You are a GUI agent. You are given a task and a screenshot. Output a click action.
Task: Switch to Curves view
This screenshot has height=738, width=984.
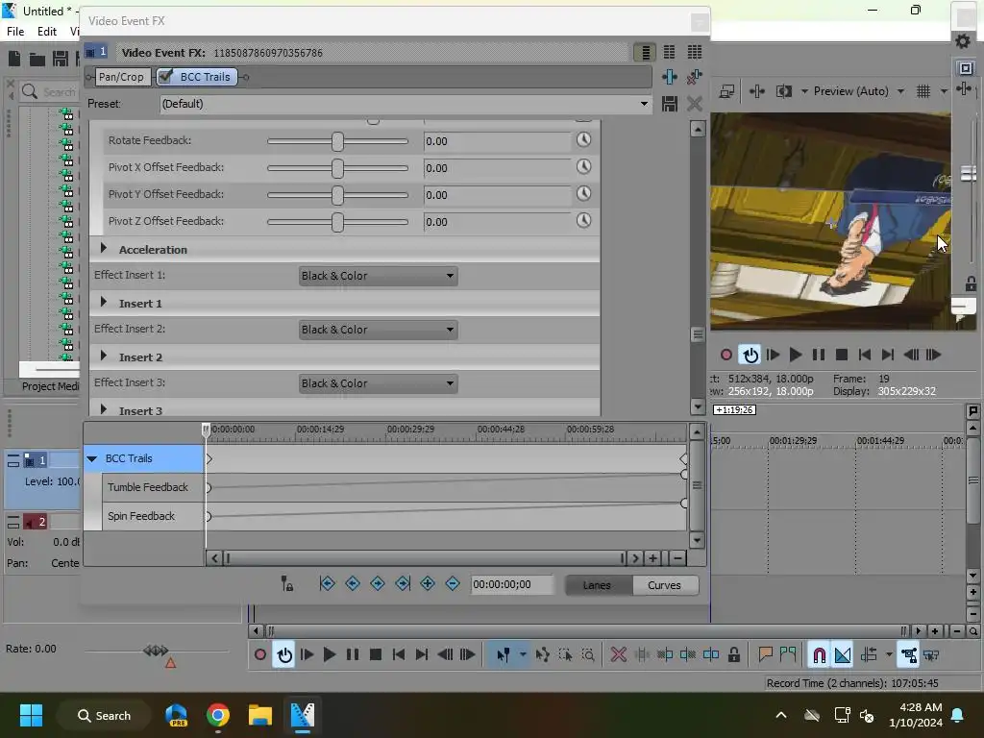point(665,585)
